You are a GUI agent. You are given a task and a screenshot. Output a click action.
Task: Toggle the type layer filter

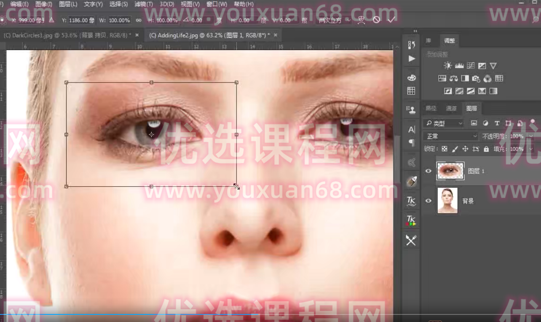pyautogui.click(x=497, y=123)
